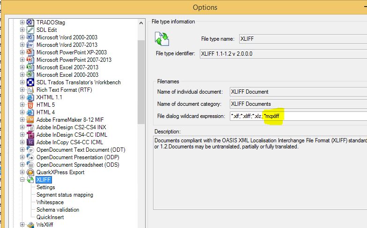
Task: Select Microsoft Word 2000-2003 file type
Action: click(67, 37)
